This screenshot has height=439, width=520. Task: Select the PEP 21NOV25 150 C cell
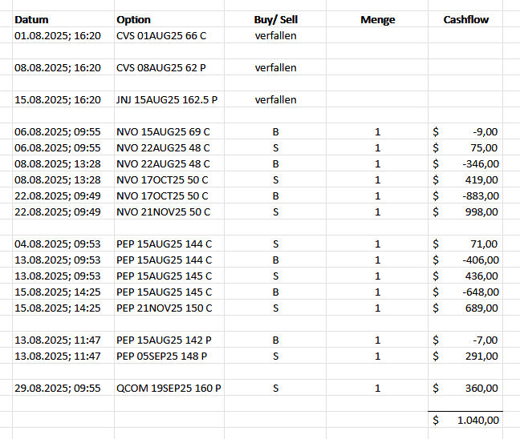click(x=165, y=308)
